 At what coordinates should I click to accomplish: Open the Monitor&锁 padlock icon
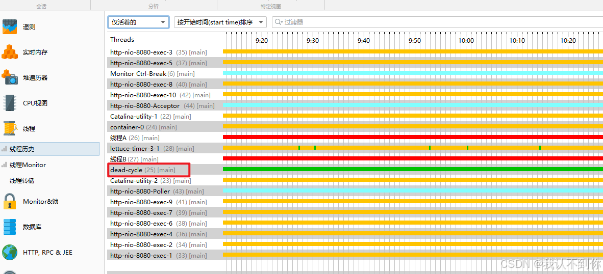click(10, 202)
